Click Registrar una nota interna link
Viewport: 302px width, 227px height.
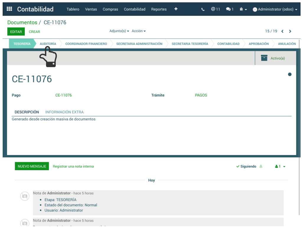click(x=73, y=166)
